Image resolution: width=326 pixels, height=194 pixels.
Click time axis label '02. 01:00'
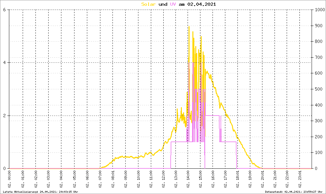point(23,179)
